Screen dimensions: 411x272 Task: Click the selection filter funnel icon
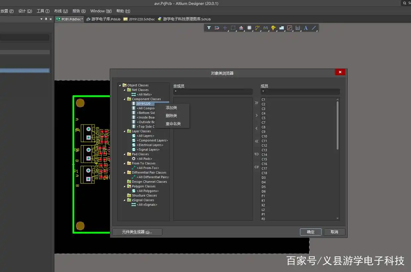pyautogui.click(x=209, y=28)
